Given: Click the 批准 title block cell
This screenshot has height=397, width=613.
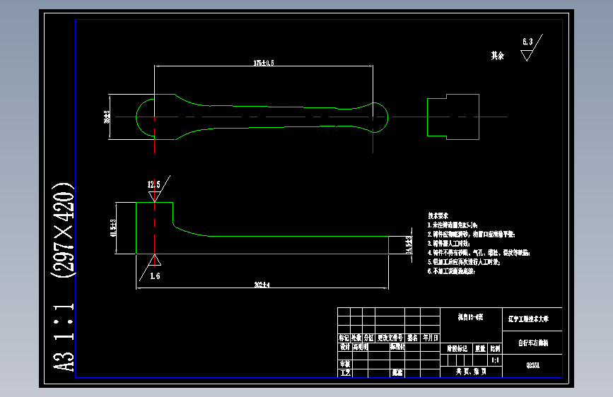Looking at the screenshot, I should (397, 373).
